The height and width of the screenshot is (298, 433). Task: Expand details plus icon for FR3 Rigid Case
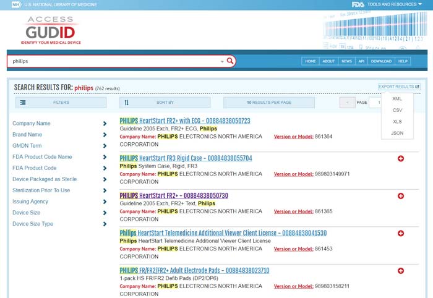401,158
